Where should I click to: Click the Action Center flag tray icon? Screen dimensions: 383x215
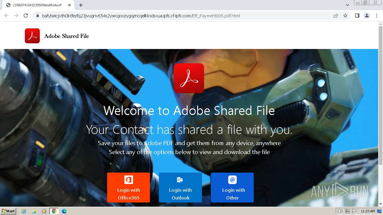355,211
